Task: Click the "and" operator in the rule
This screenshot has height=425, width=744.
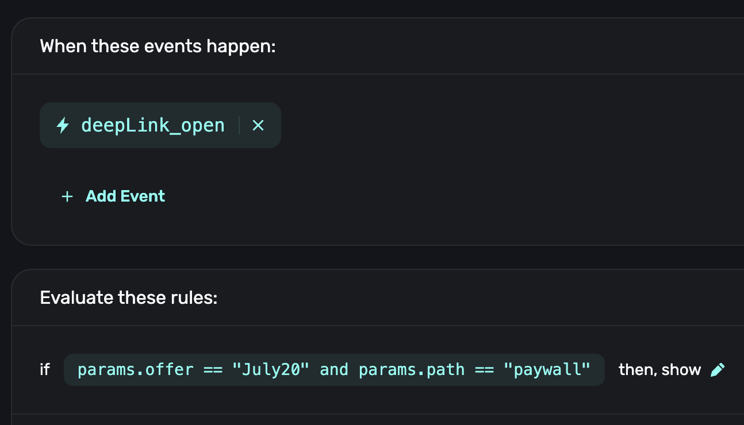Action: pos(334,370)
